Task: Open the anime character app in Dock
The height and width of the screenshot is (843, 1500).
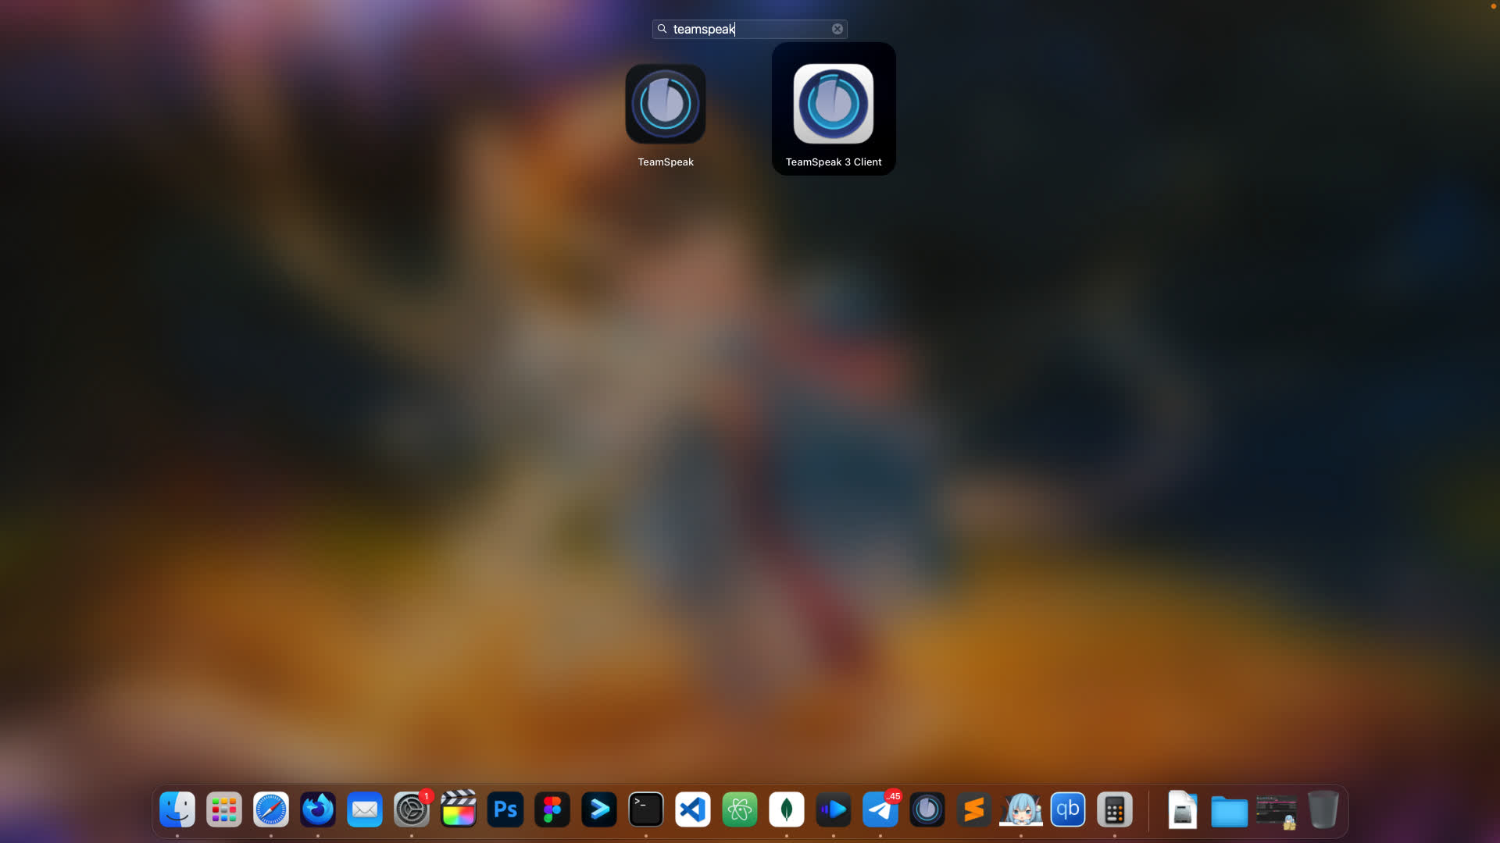Action: (x=1021, y=809)
